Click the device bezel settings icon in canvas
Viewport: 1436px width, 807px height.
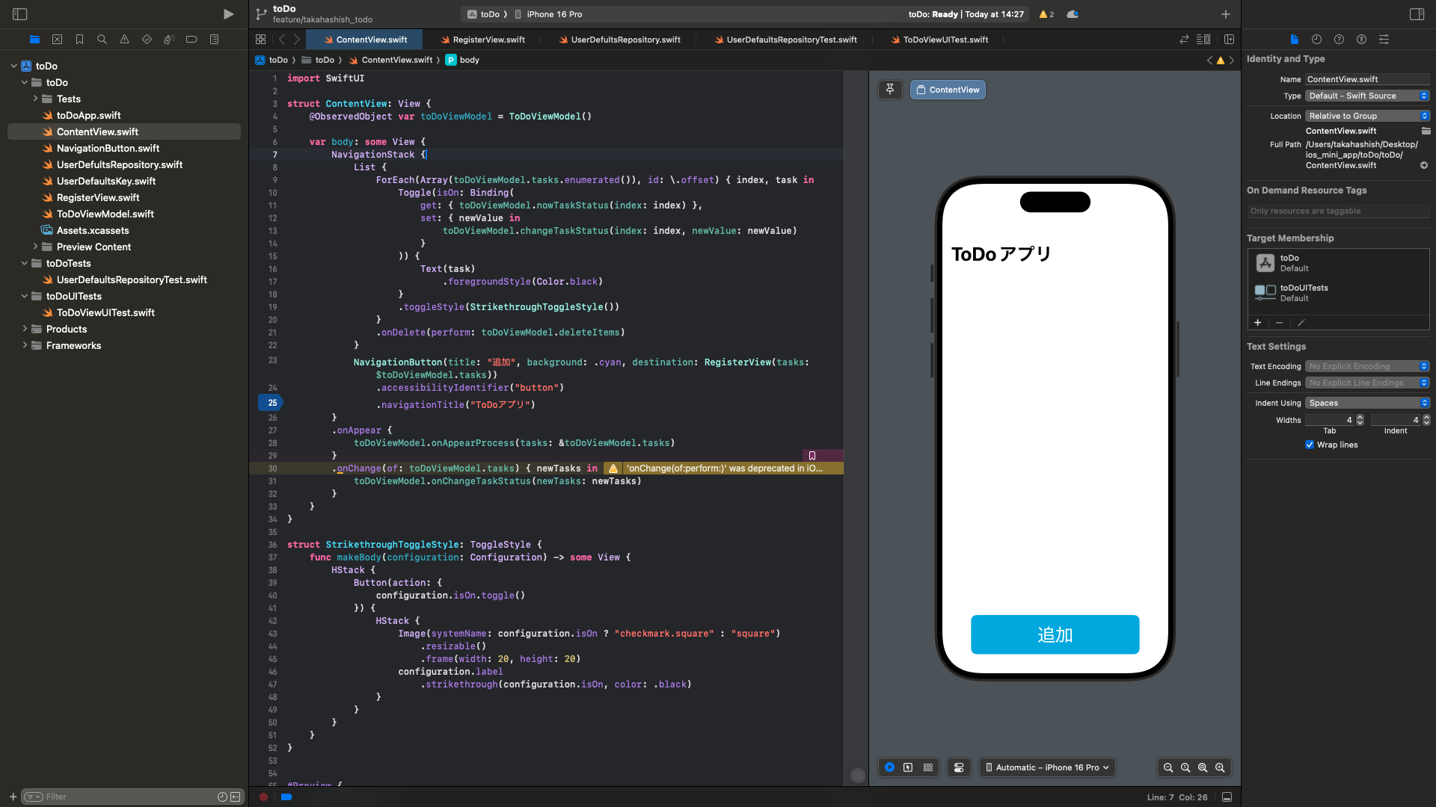pyautogui.click(x=958, y=767)
